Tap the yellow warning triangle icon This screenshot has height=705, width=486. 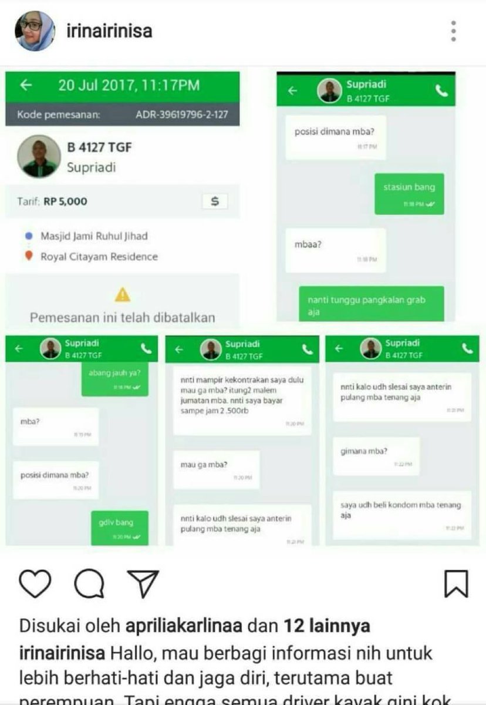point(122,294)
